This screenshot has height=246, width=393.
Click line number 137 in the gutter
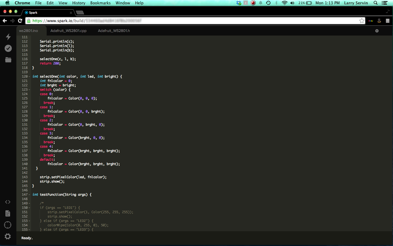[25, 151]
